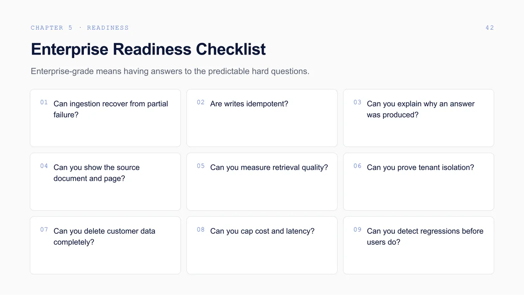
Task: Click the card number 06 label
Action: [x=358, y=166]
